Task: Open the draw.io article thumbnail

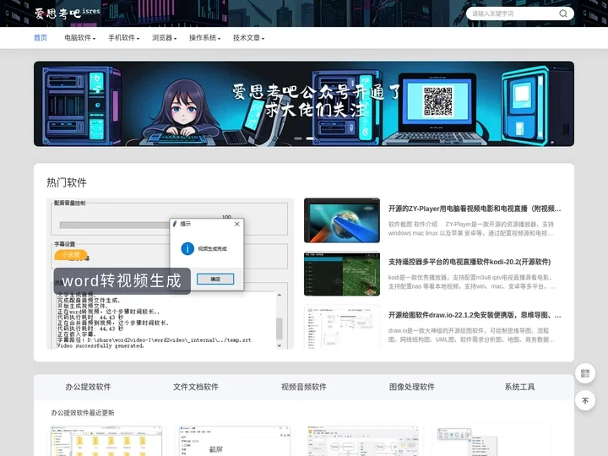Action: pos(342,327)
